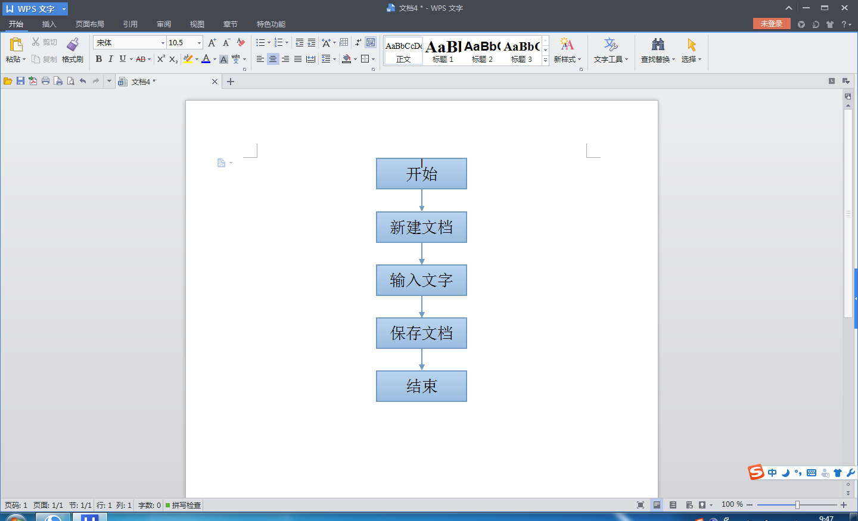Screen dimensions: 858x521
Task: Expand the font color dropdown arrow
Action: tap(214, 60)
